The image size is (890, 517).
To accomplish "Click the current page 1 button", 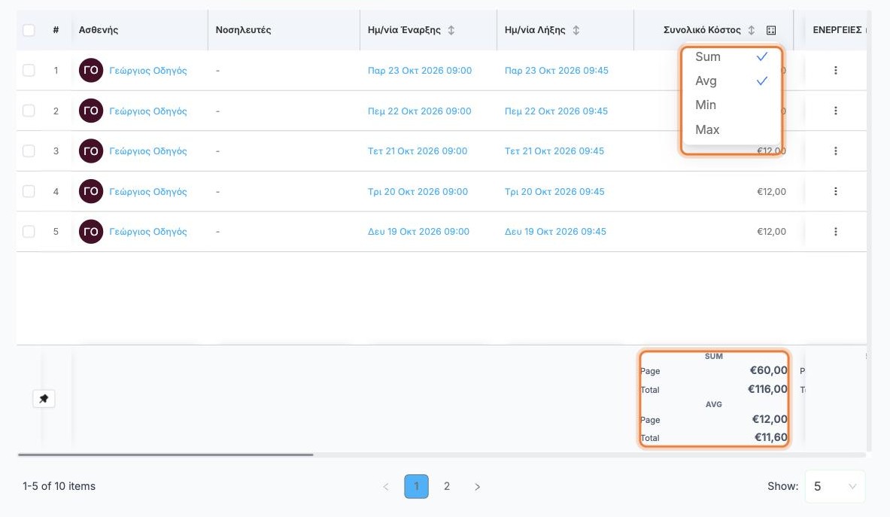I will click(x=416, y=486).
